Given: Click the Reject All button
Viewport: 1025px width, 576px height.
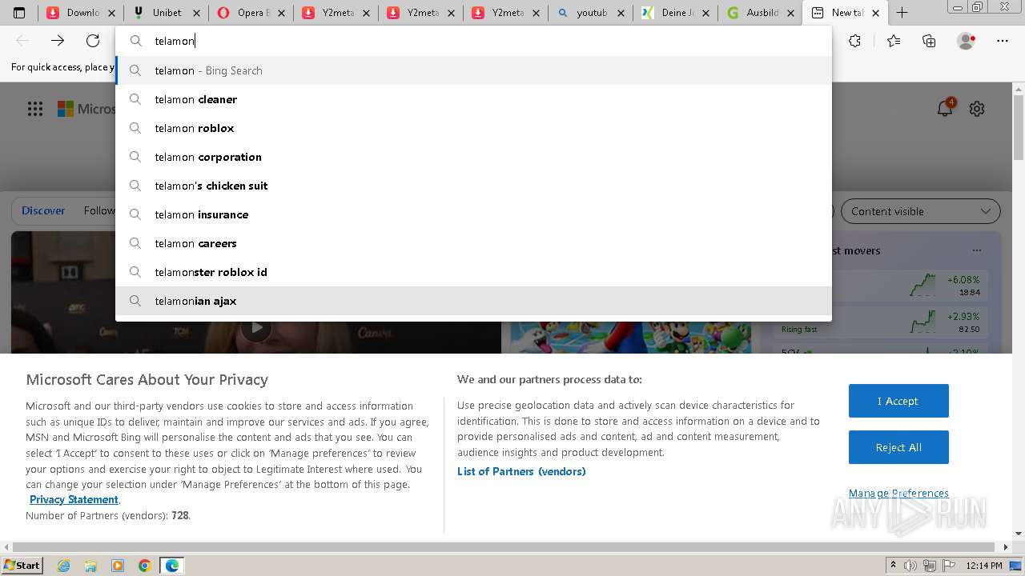Looking at the screenshot, I should tap(898, 447).
